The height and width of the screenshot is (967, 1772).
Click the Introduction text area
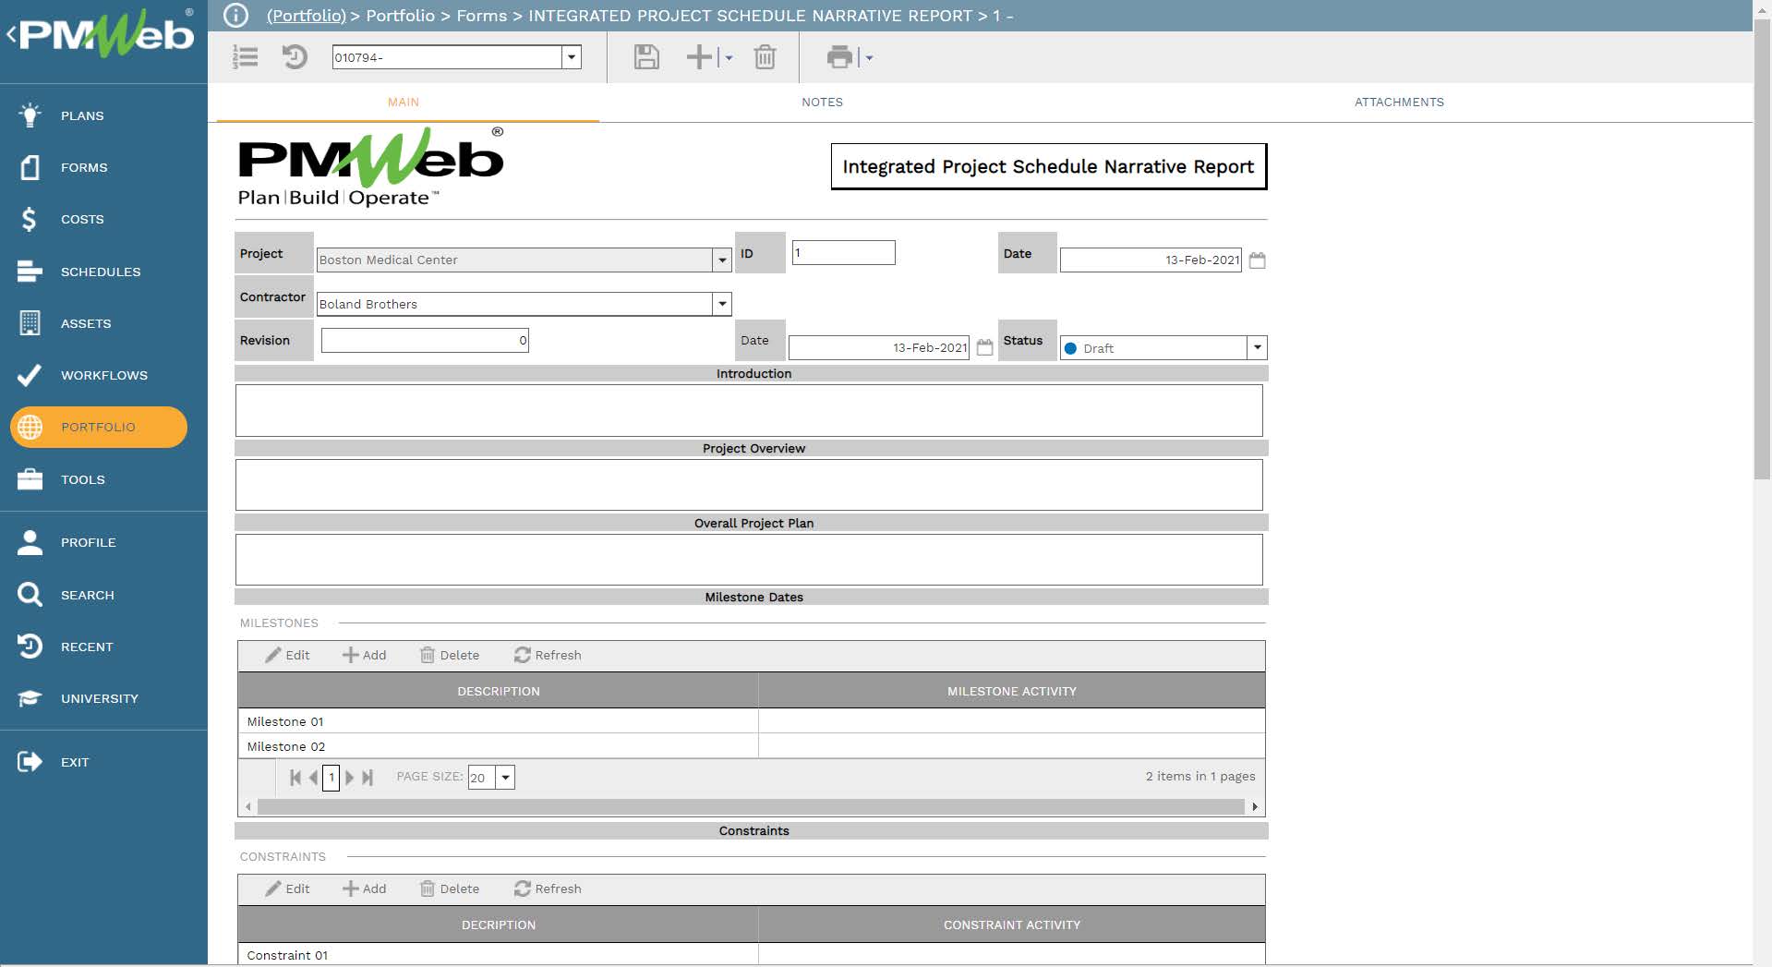pyautogui.click(x=749, y=410)
